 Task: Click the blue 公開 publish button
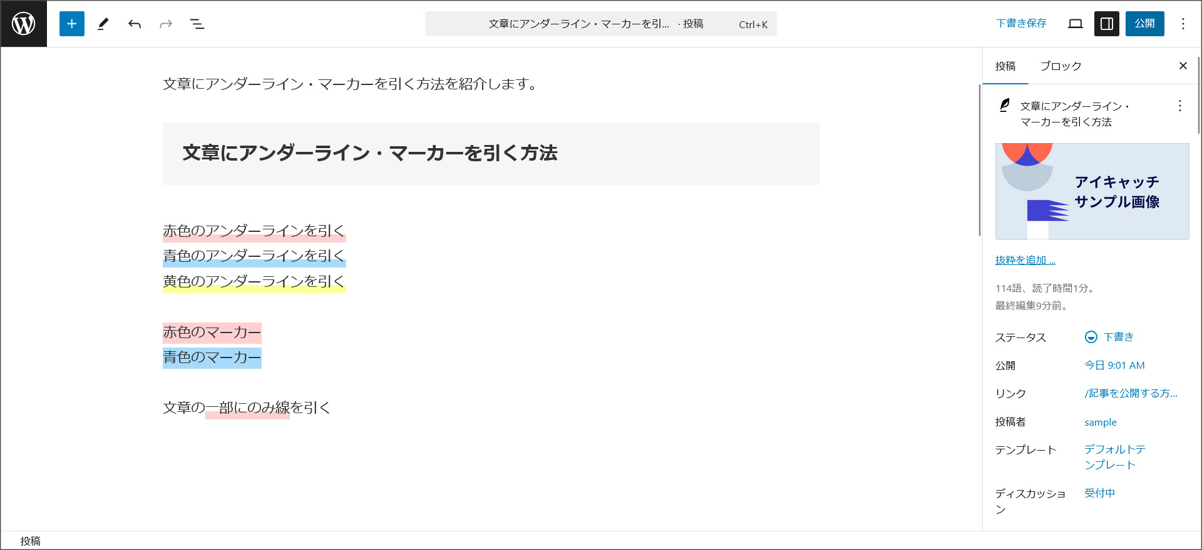[1144, 24]
